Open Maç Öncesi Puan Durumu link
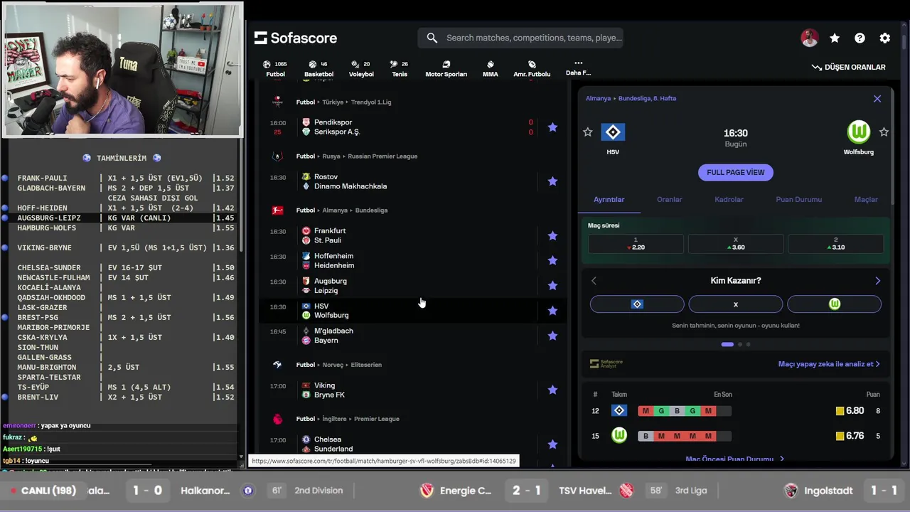Screen dimensions: 910x512 coord(735,459)
